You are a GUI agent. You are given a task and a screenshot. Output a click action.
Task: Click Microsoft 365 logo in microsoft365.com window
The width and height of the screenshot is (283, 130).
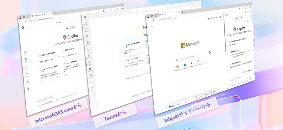23,27
